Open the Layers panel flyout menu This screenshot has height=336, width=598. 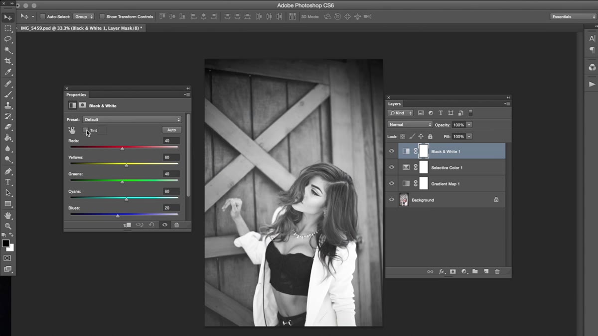[x=507, y=104]
